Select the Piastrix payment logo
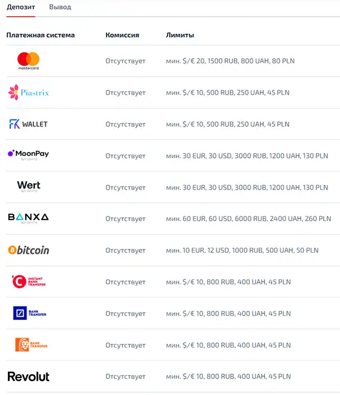Image resolution: width=340 pixels, height=395 pixels. (28, 93)
